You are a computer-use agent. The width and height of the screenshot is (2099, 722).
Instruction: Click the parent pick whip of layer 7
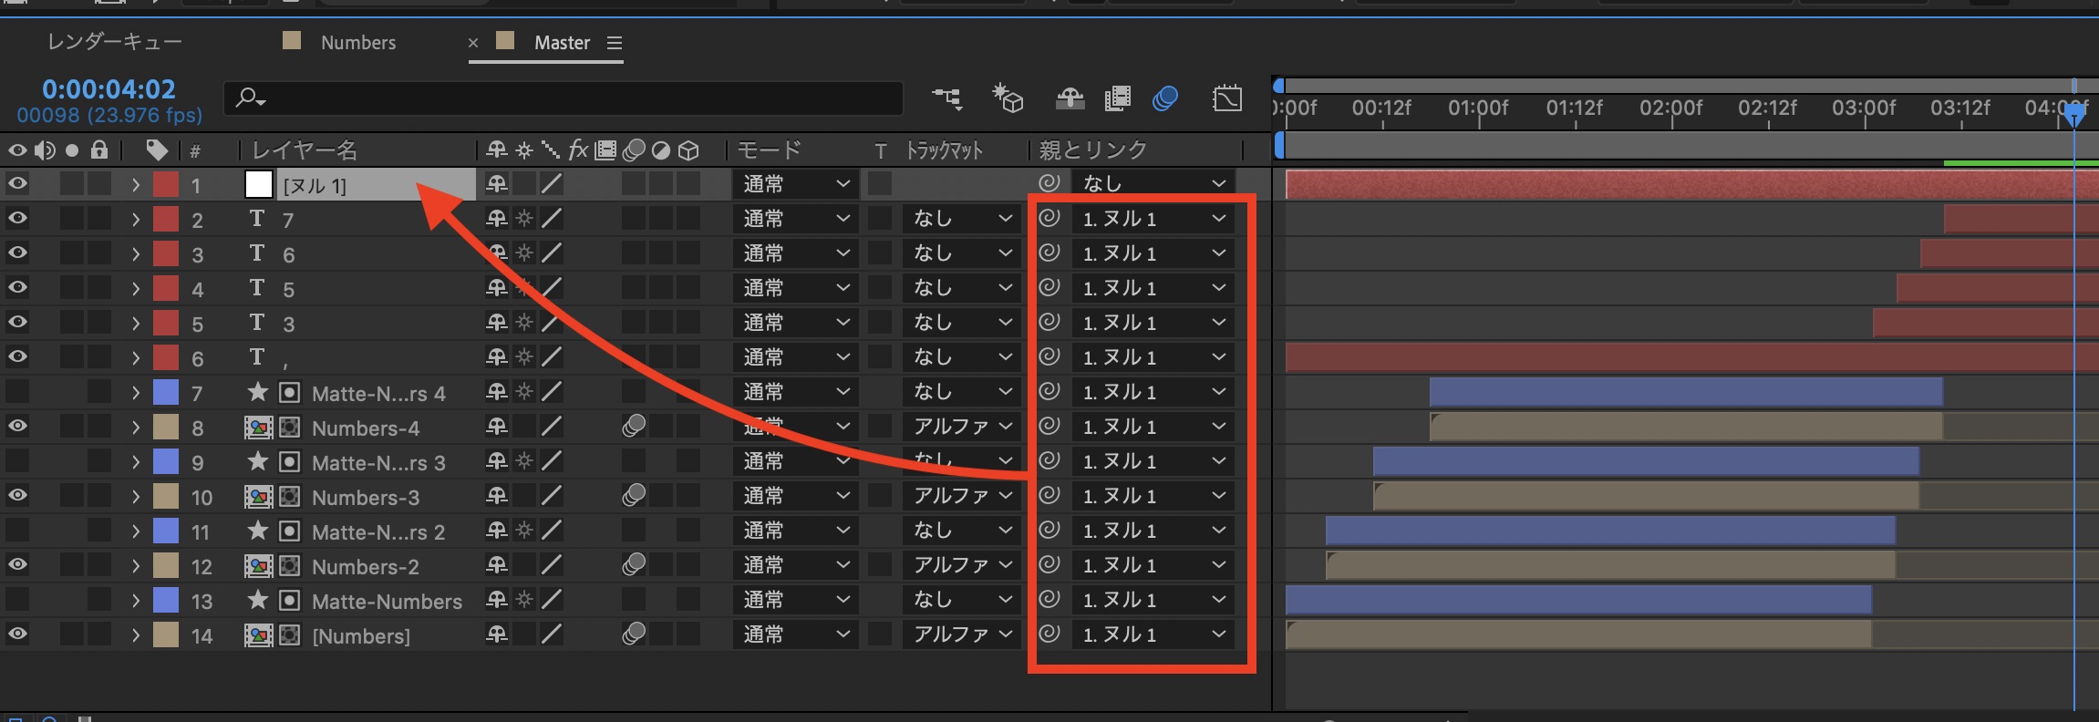click(x=1049, y=391)
